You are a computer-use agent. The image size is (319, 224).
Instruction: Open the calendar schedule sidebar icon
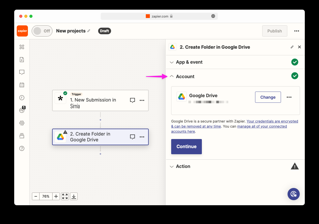(x=22, y=85)
